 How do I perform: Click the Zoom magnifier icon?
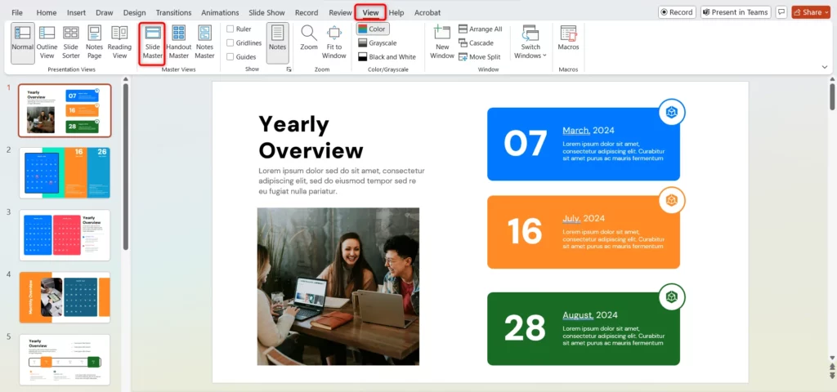point(308,33)
